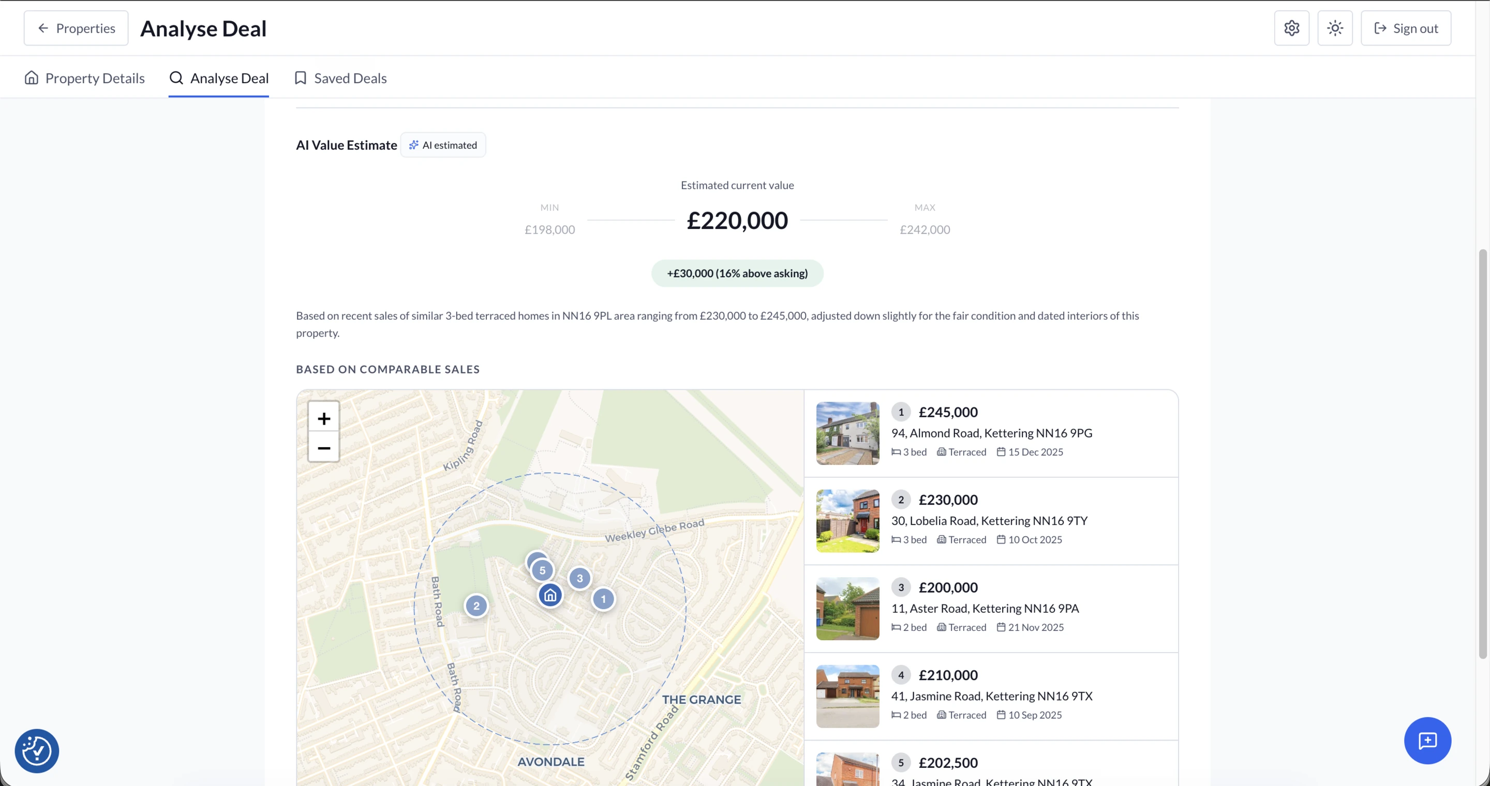Click '3 bed' on Almond Road row

tap(910, 452)
